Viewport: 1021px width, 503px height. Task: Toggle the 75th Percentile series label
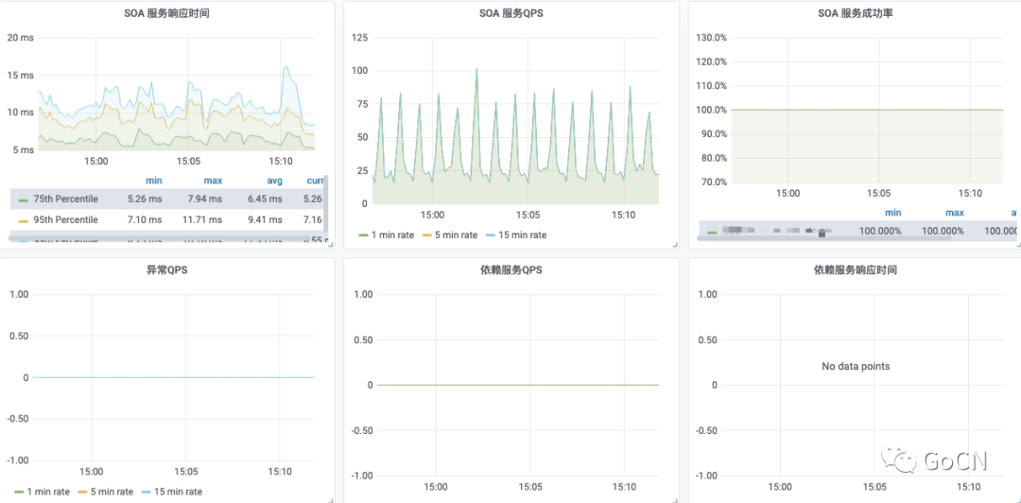click(x=66, y=199)
